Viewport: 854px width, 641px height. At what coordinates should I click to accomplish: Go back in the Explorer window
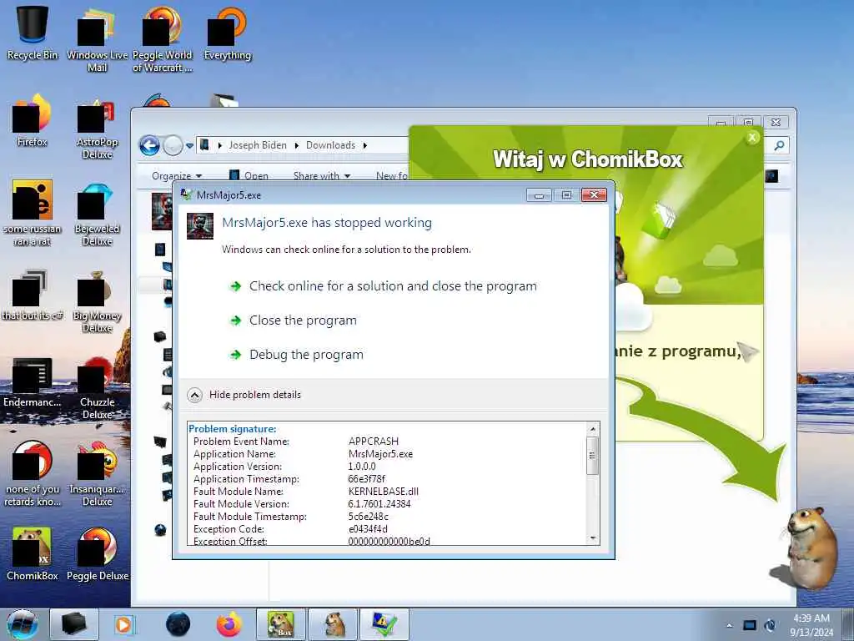tap(149, 145)
